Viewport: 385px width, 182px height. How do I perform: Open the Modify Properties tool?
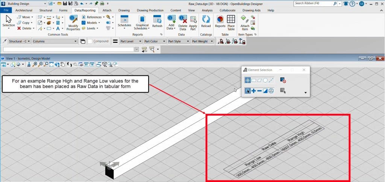coord(73,22)
